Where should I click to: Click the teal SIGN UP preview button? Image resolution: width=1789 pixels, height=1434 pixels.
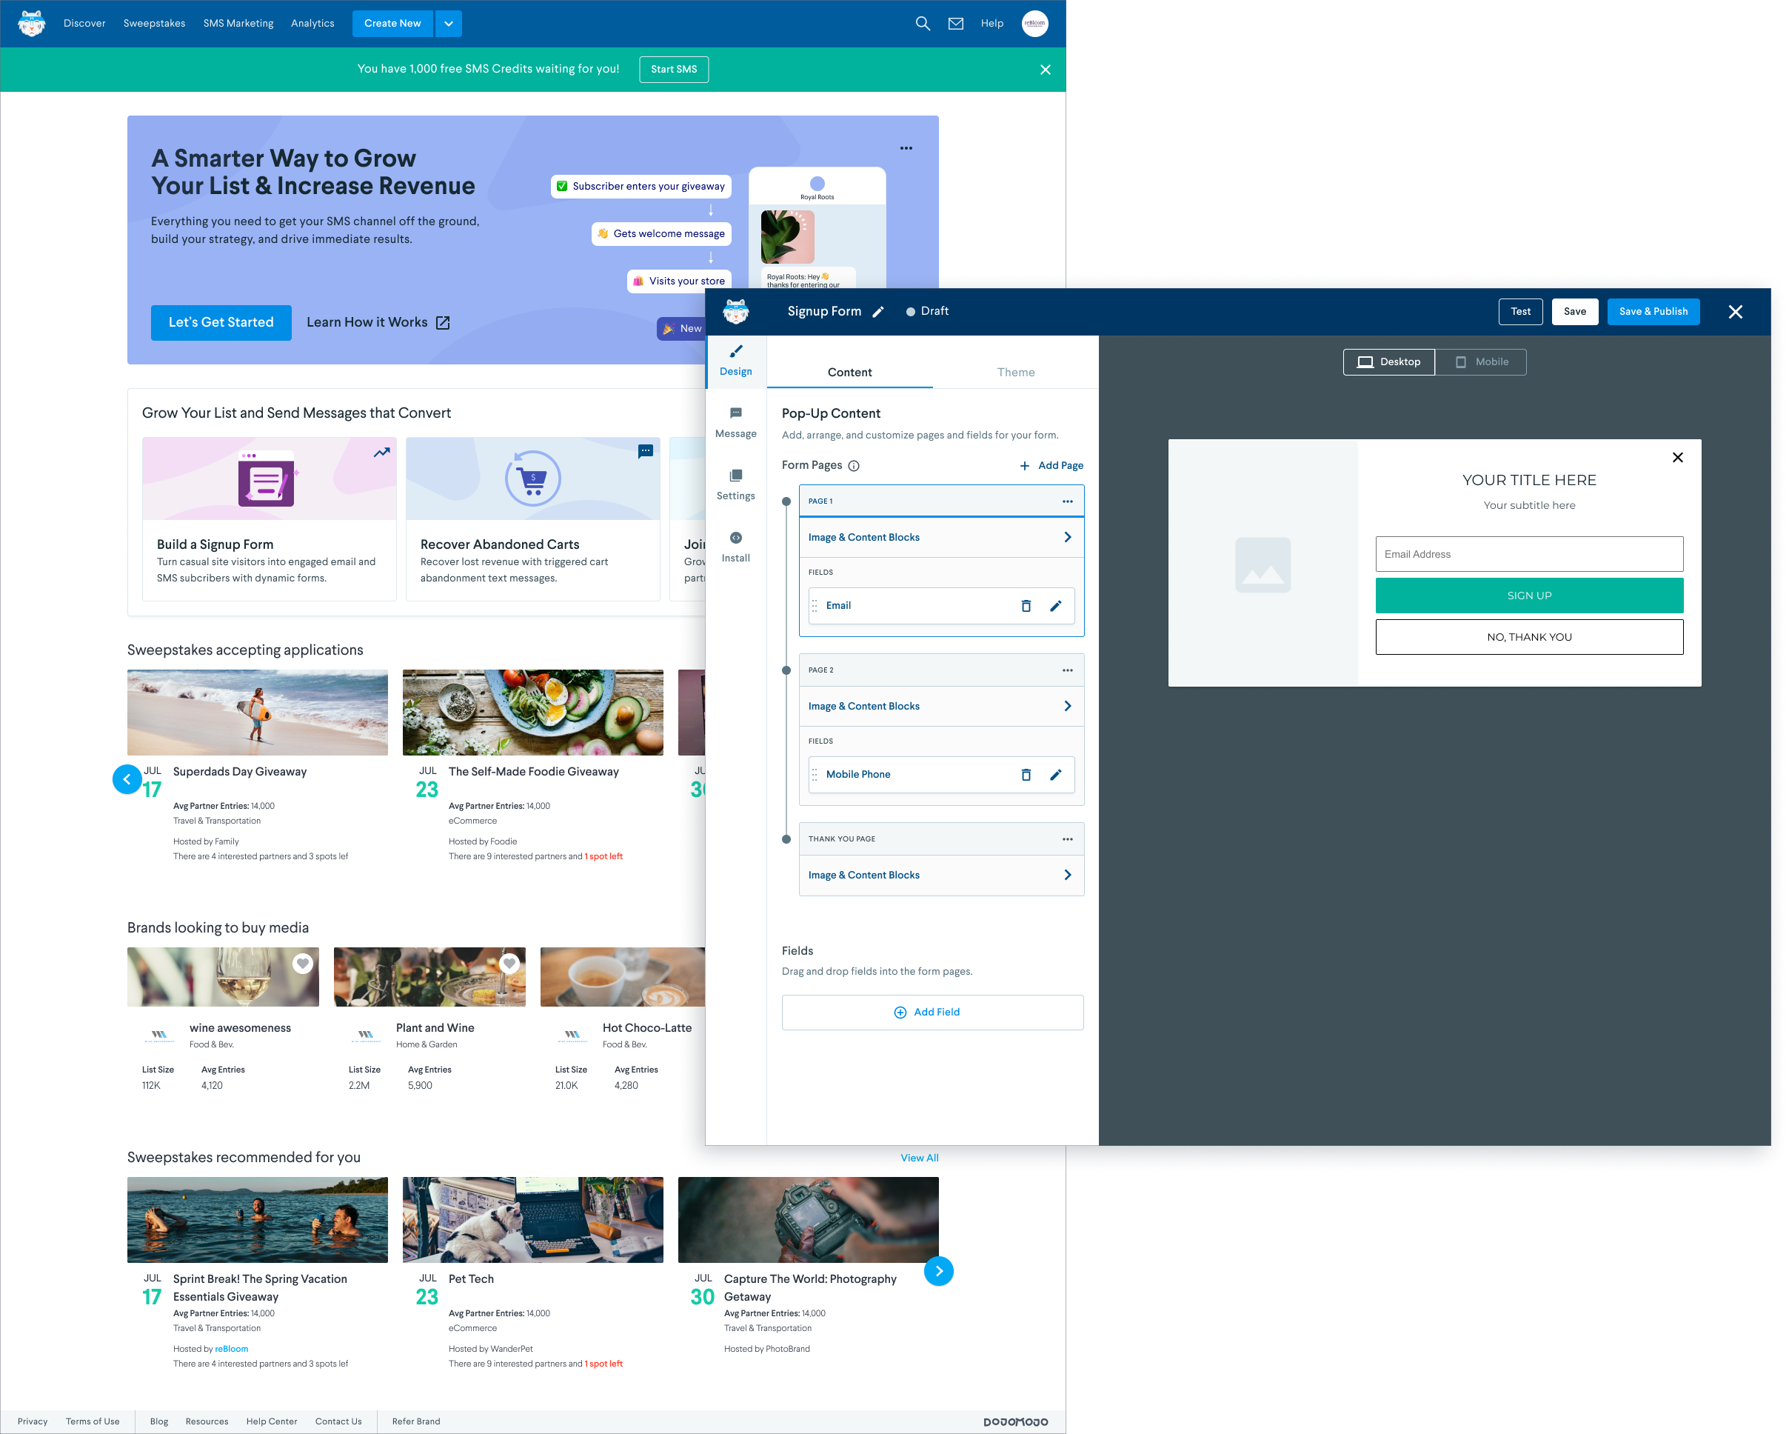point(1528,595)
